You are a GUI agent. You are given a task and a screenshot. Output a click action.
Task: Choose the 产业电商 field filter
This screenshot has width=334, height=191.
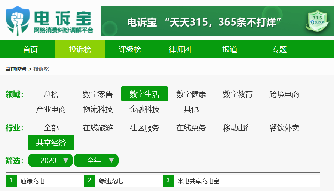click(x=51, y=109)
